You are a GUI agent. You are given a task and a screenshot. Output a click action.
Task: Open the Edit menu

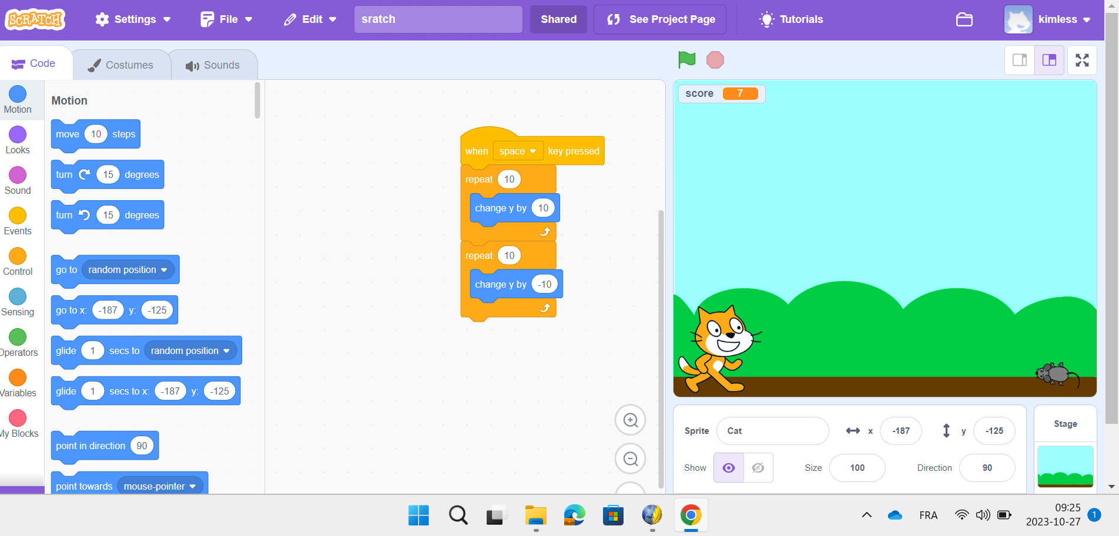tap(310, 19)
